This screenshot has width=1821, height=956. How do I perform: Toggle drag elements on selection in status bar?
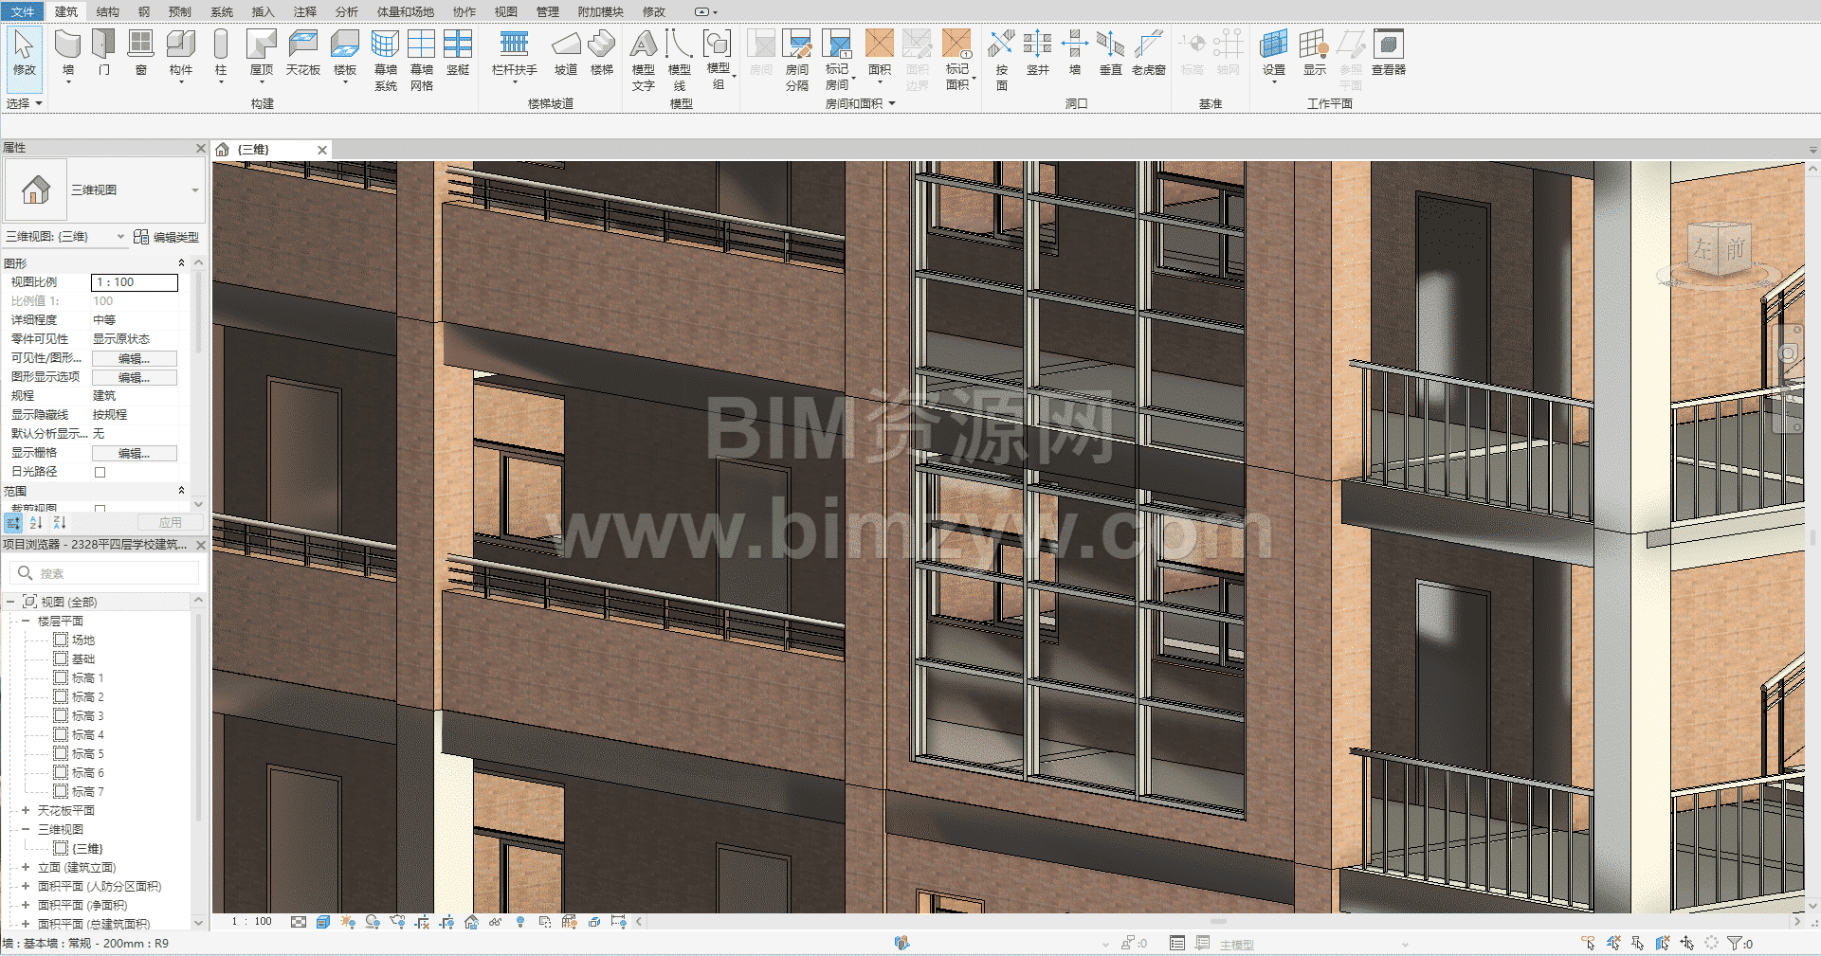1686,943
